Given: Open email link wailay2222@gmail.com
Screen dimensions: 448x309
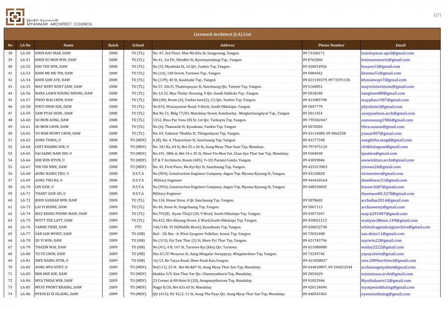Looking at the screenshot, I should [382, 247].
